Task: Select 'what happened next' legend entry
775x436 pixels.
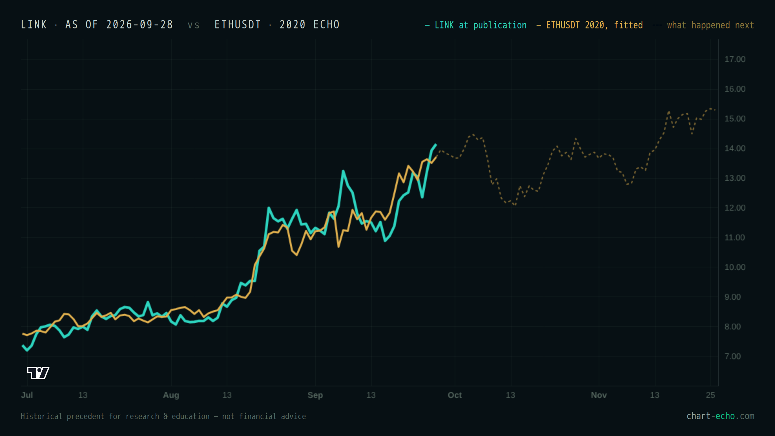Action: [703, 25]
